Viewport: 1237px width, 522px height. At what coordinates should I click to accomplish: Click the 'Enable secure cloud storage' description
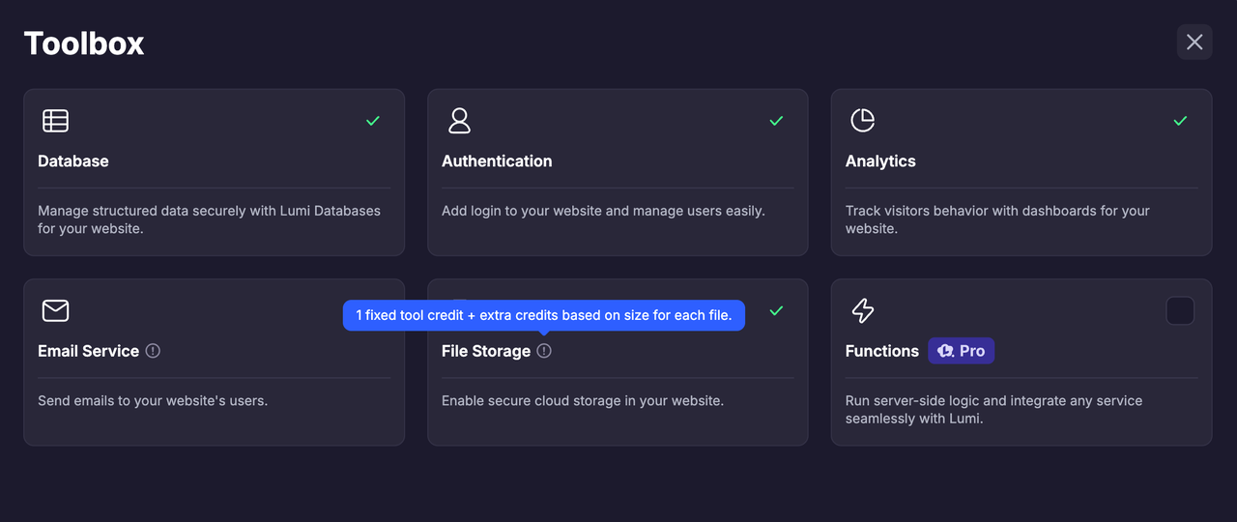[583, 400]
